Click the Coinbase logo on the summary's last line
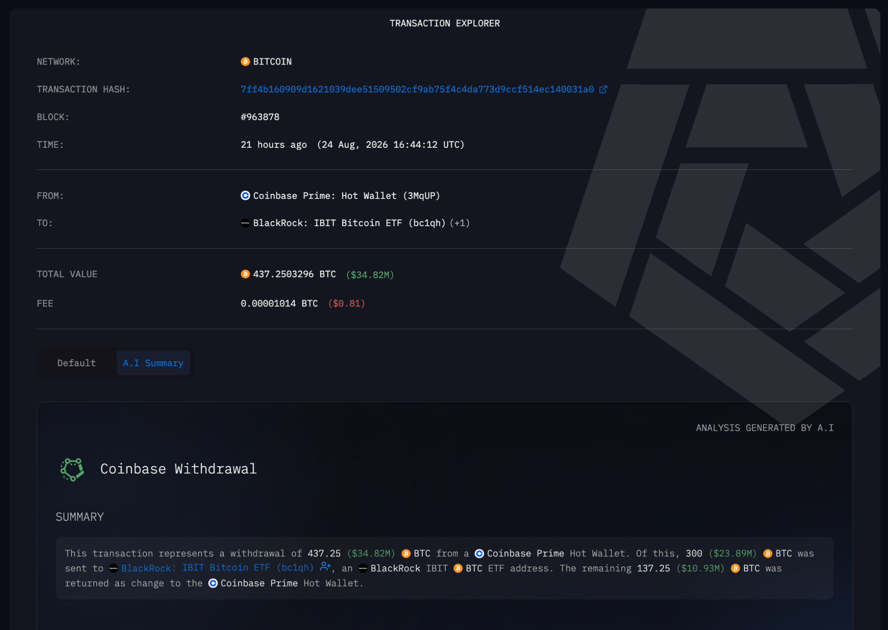This screenshot has height=630, width=888. pos(213,583)
